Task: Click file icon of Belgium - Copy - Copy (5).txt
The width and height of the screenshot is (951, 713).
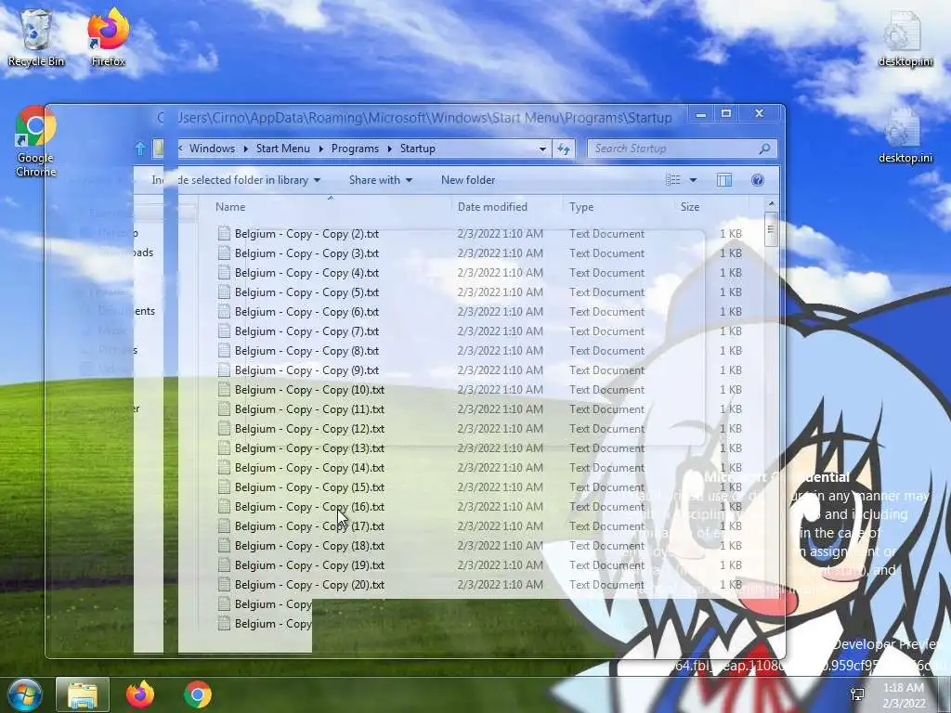Action: click(225, 292)
